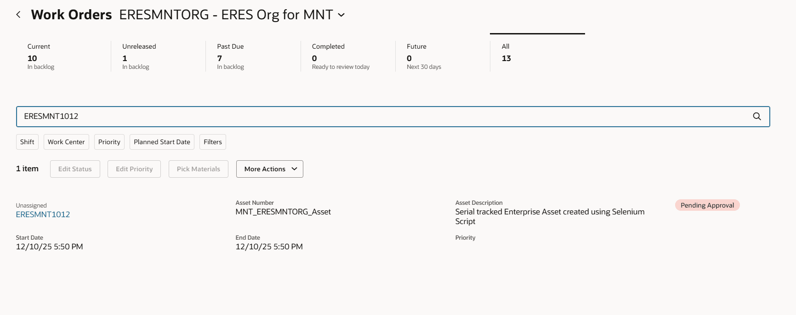Open the Priority filter chip
The image size is (796, 315).
(109, 142)
